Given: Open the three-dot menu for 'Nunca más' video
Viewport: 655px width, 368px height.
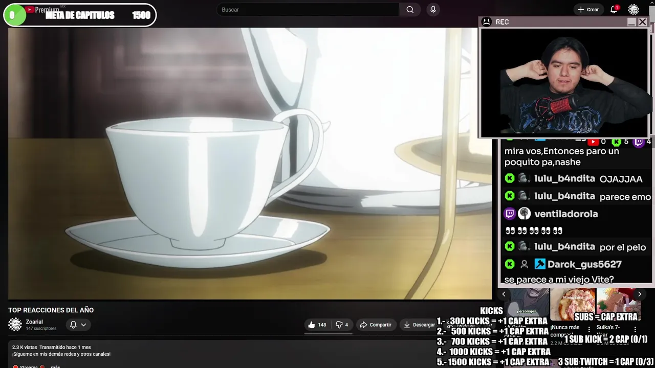Looking at the screenshot, I should pyautogui.click(x=589, y=330).
